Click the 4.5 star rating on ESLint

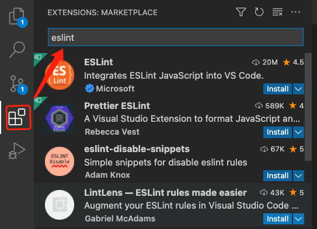pos(293,62)
